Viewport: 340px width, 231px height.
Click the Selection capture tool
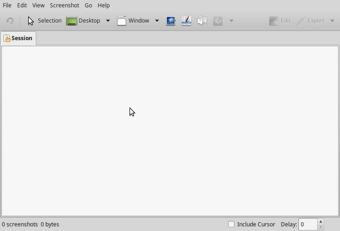coord(44,21)
